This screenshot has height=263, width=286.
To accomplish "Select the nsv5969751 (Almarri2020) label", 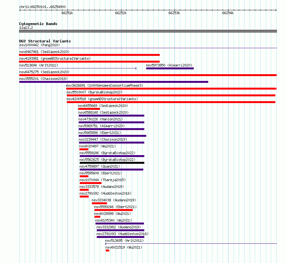I will tap(102, 126).
